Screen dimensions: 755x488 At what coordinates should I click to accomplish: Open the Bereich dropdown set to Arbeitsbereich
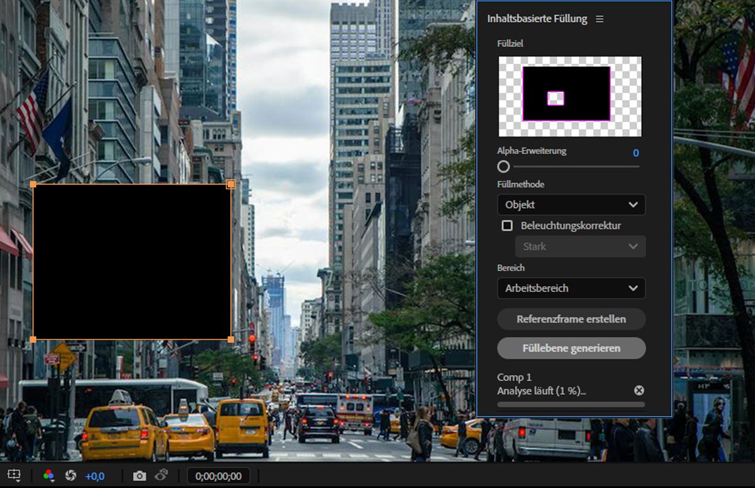pyautogui.click(x=571, y=288)
